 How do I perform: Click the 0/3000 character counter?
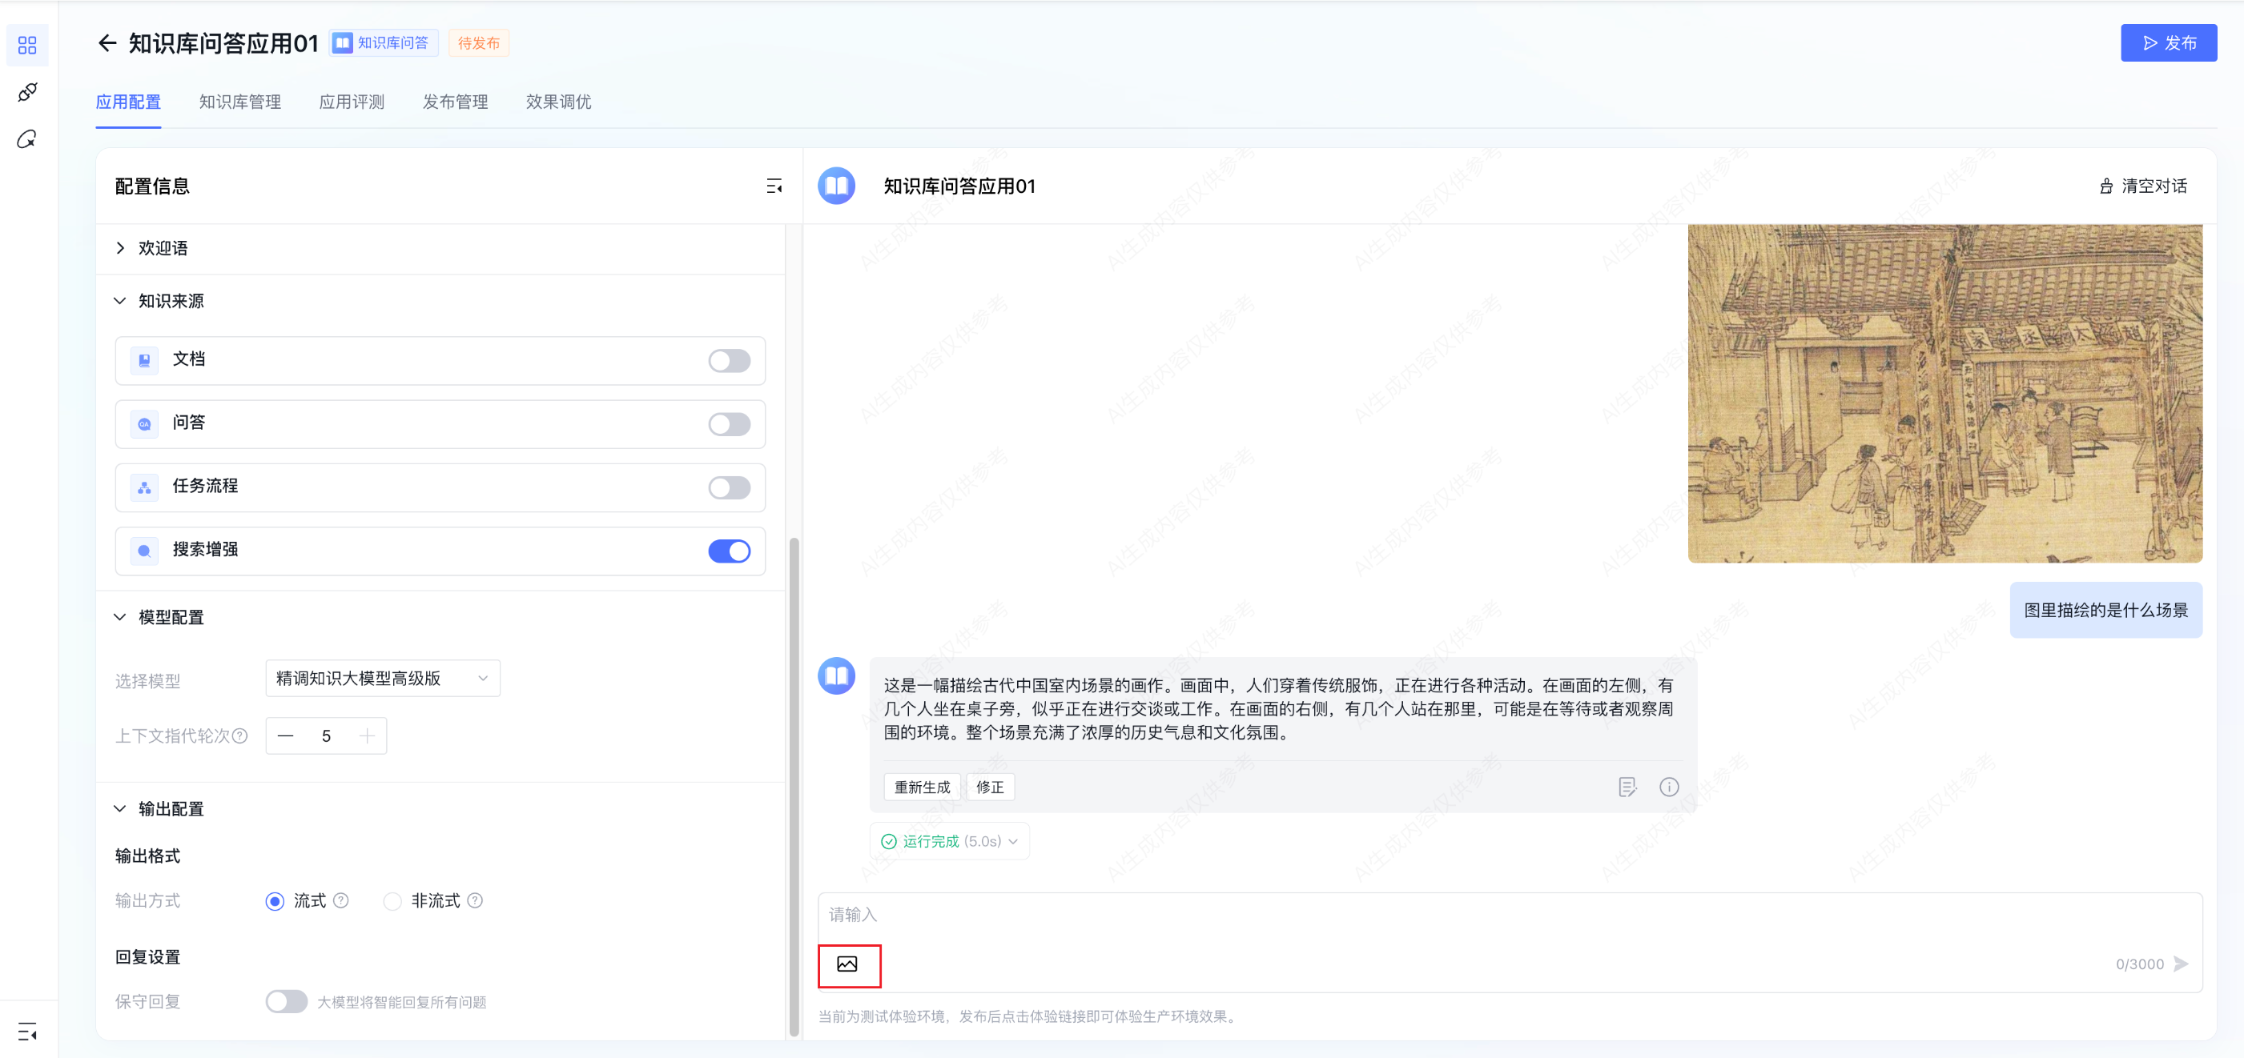pyautogui.click(x=2139, y=964)
